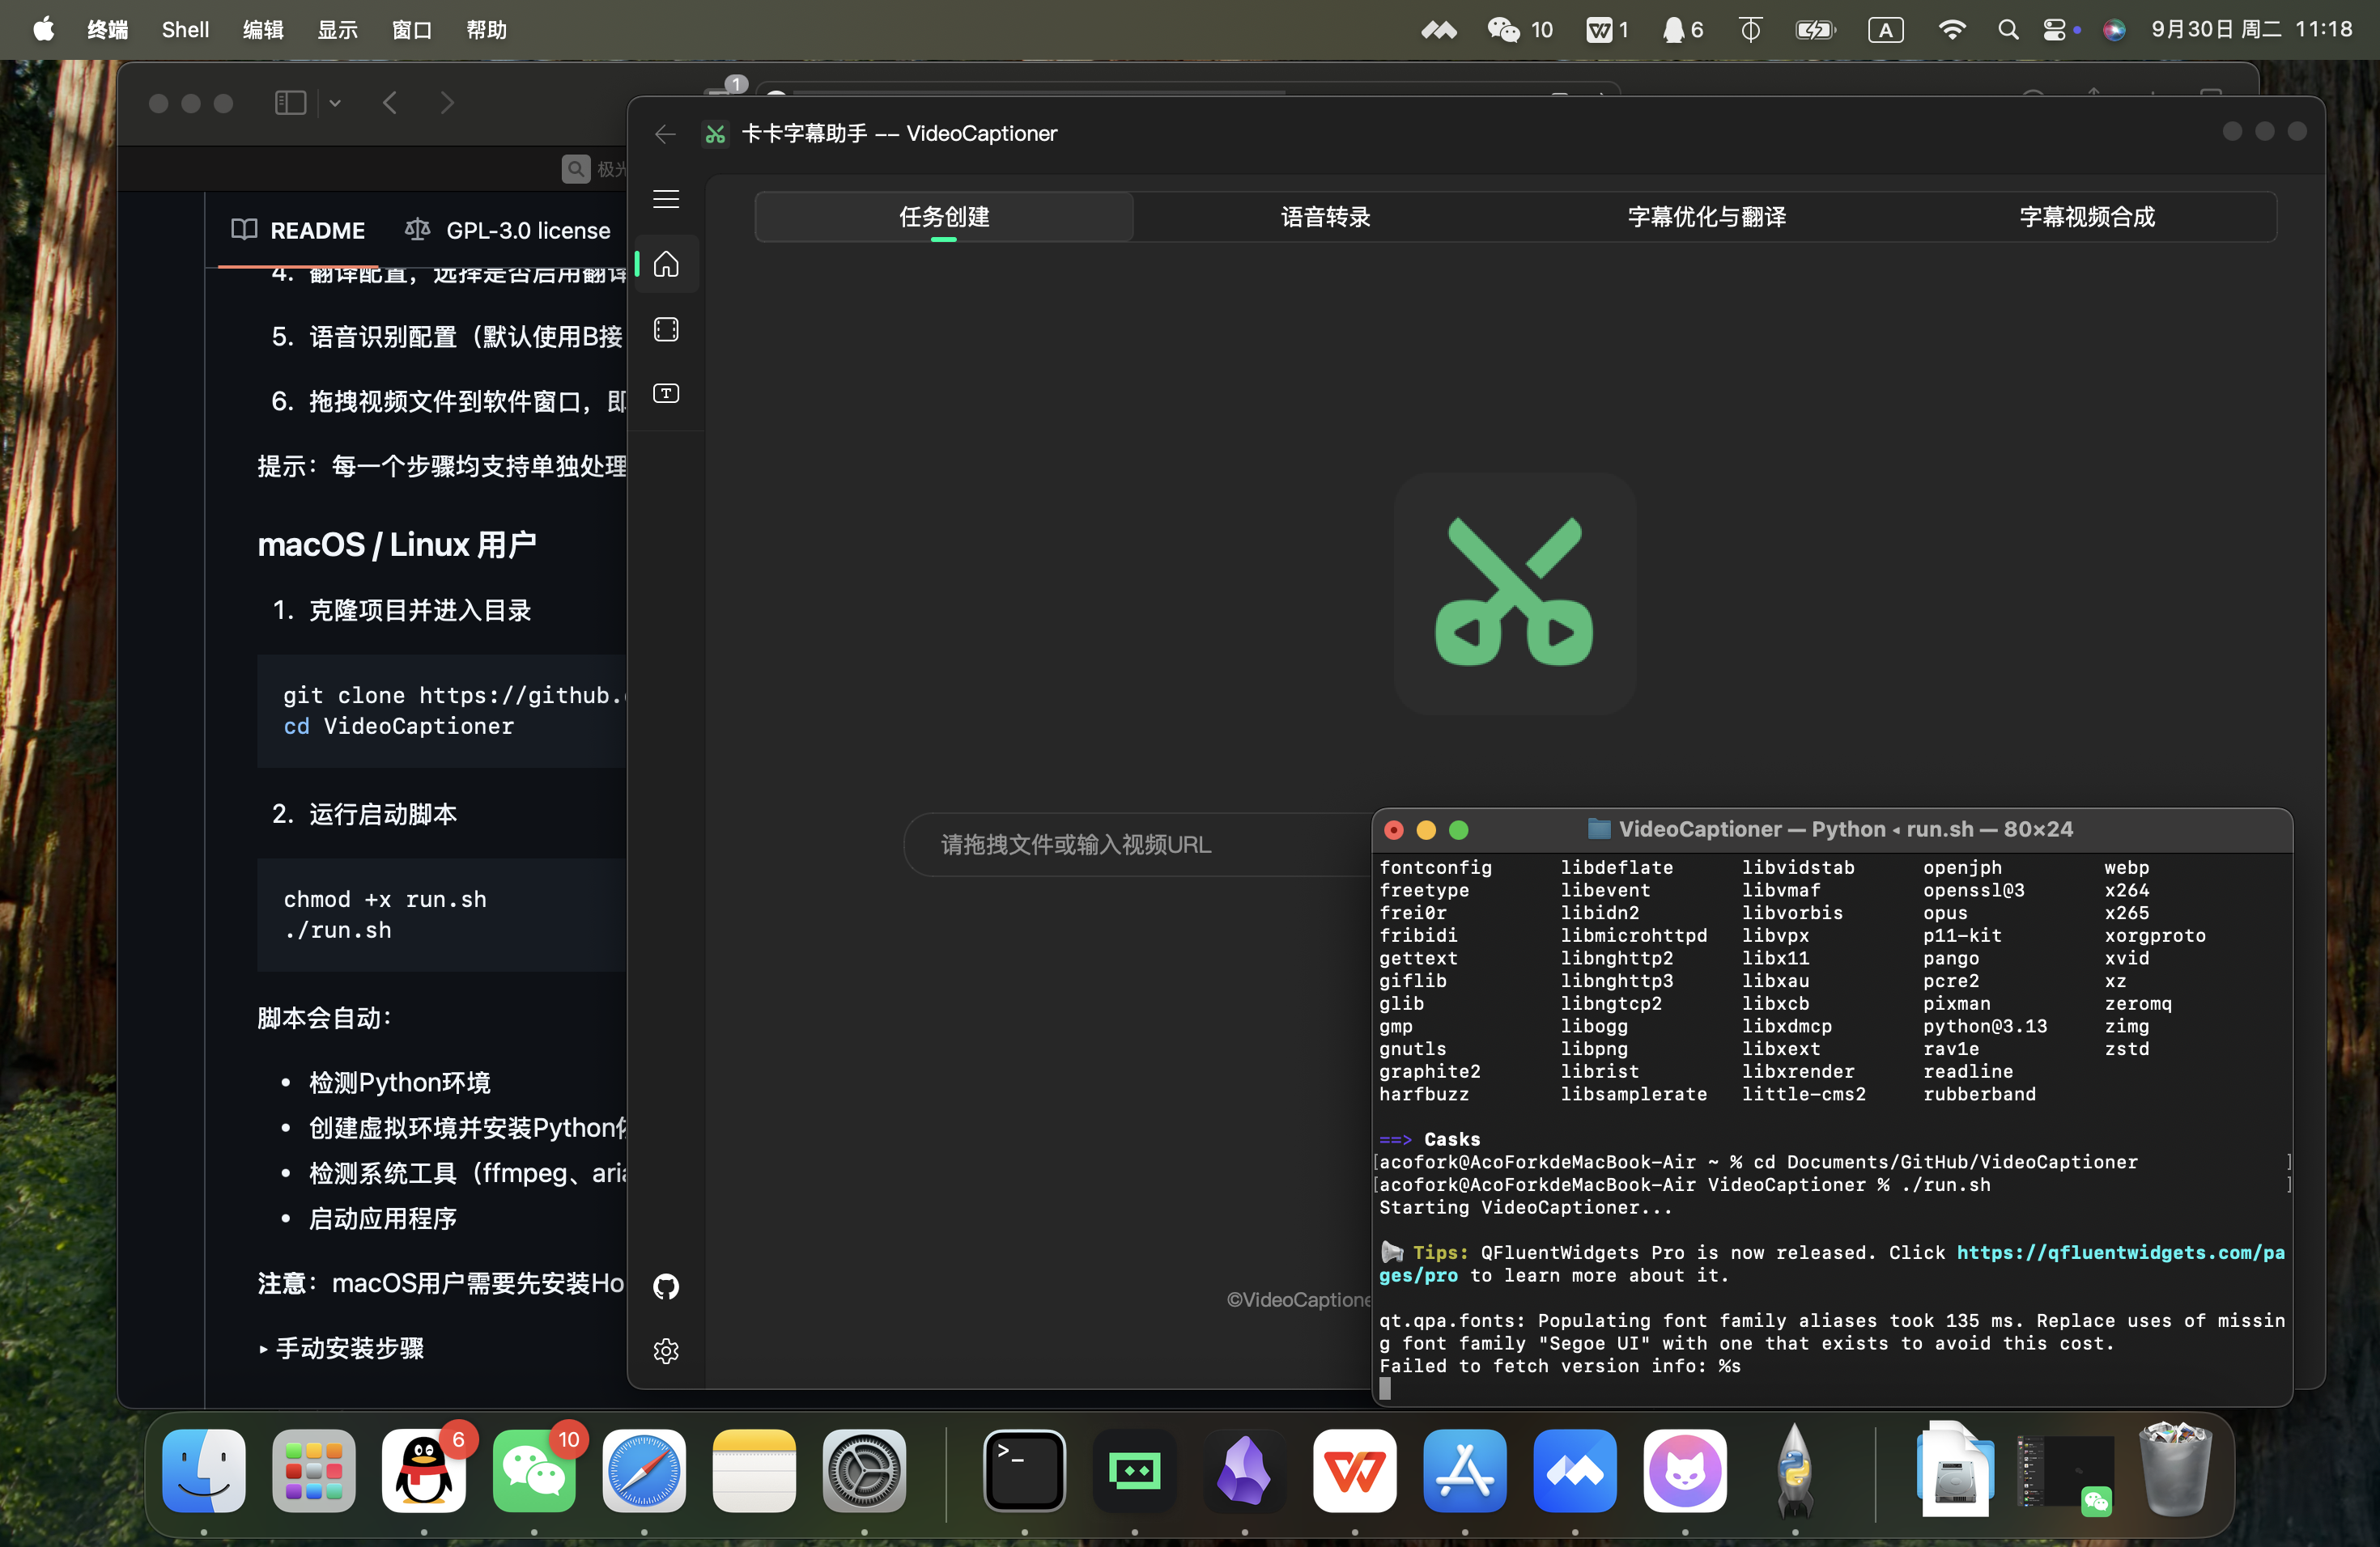
Task: Open the input source menu bar indicator
Action: tap(1885, 30)
